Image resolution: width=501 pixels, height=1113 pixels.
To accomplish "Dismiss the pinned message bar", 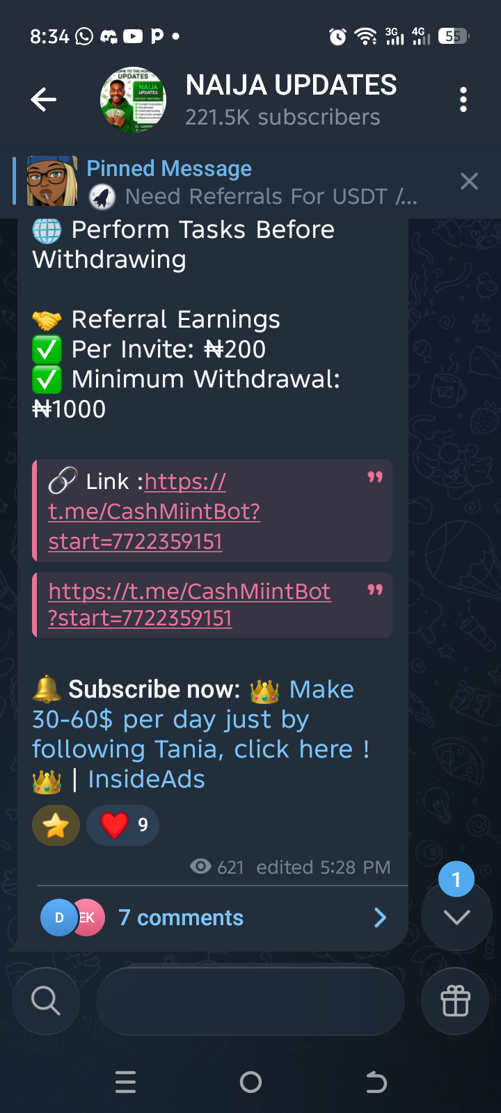I will 470,182.
